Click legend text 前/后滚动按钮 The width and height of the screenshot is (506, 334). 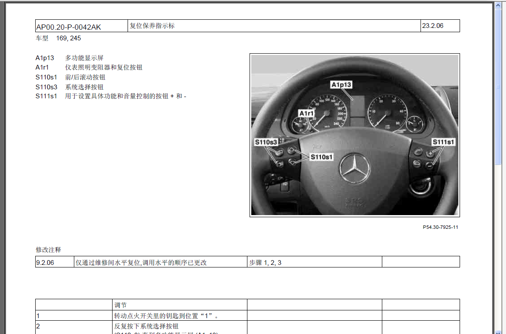(85, 77)
